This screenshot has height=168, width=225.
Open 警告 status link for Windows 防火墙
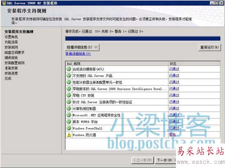point(172,135)
